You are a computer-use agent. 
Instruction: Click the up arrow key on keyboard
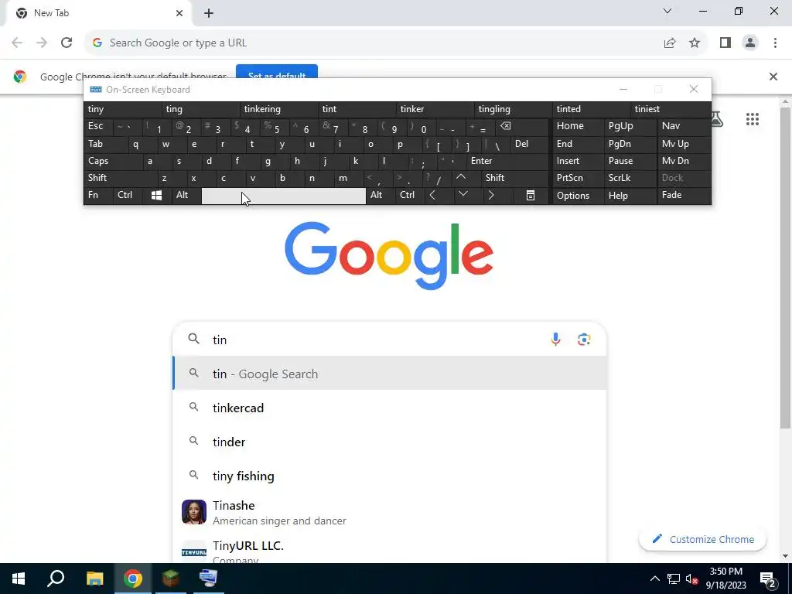461,178
